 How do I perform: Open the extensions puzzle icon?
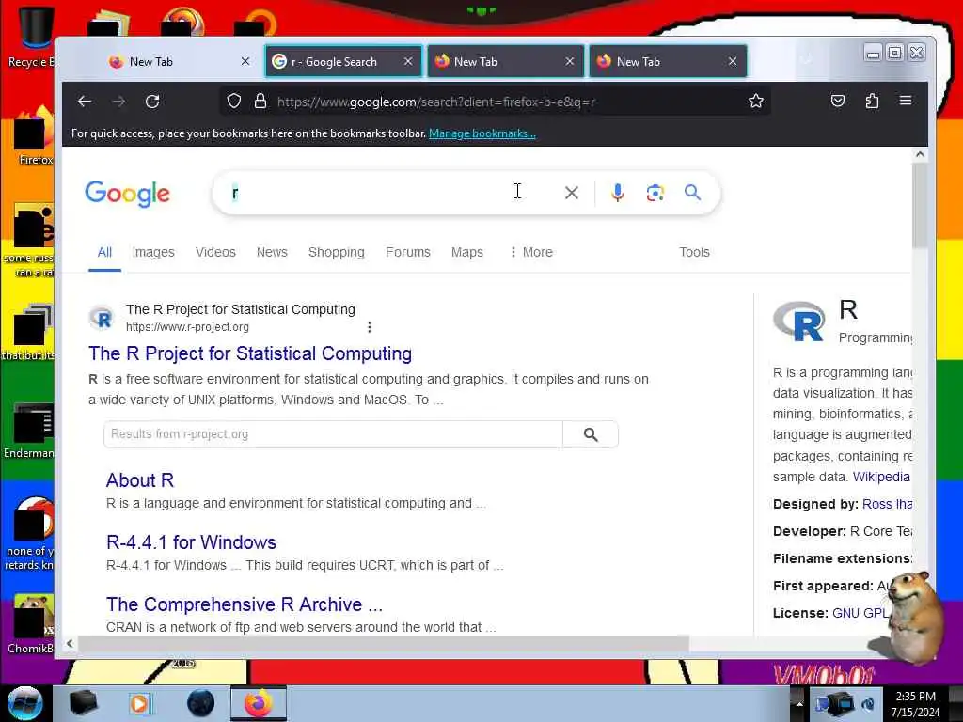coord(872,101)
